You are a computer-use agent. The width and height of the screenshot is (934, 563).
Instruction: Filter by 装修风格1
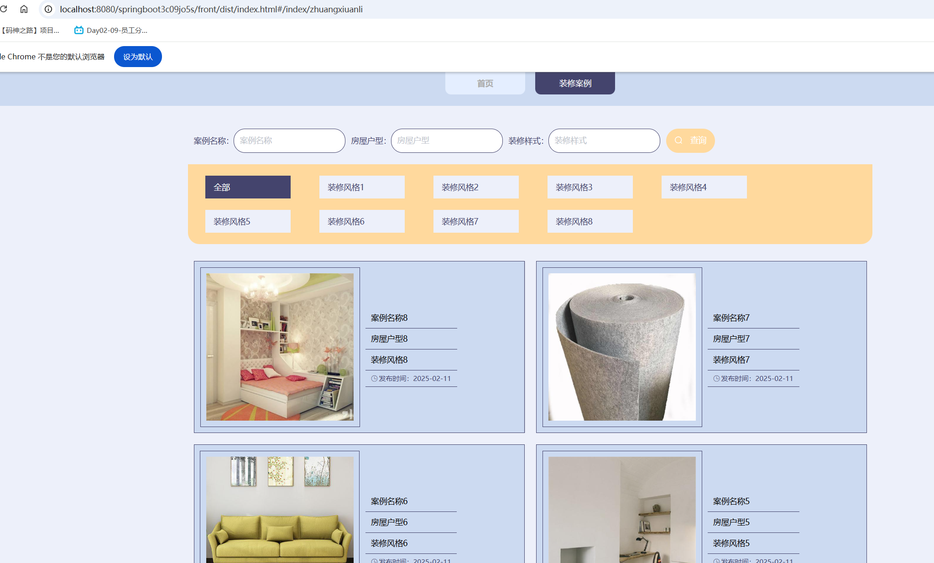click(x=362, y=187)
